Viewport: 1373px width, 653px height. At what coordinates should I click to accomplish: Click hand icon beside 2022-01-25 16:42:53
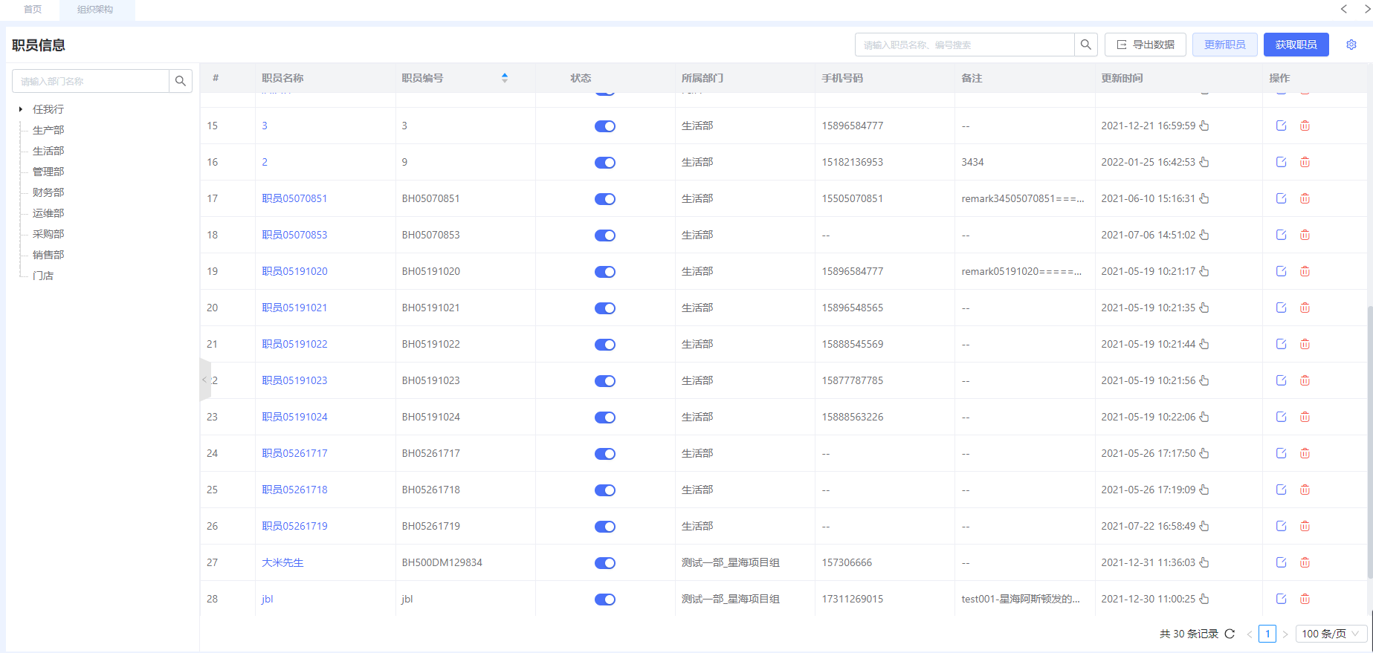pos(1204,162)
